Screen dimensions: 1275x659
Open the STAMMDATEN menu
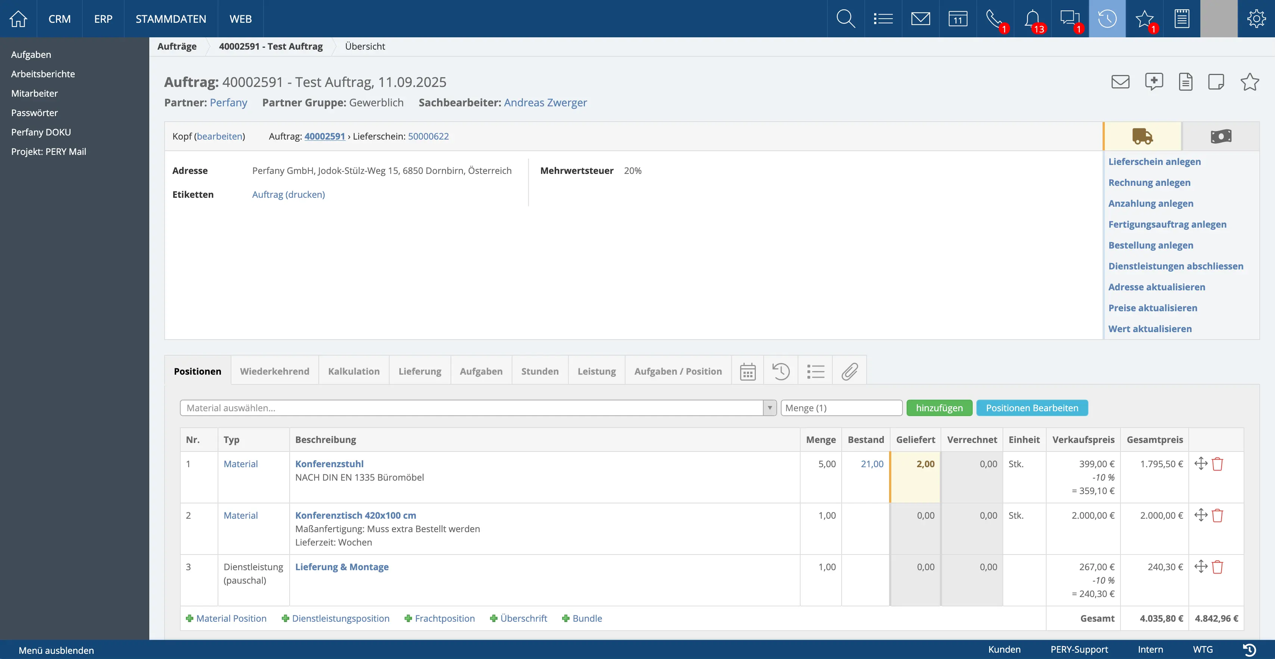point(171,19)
